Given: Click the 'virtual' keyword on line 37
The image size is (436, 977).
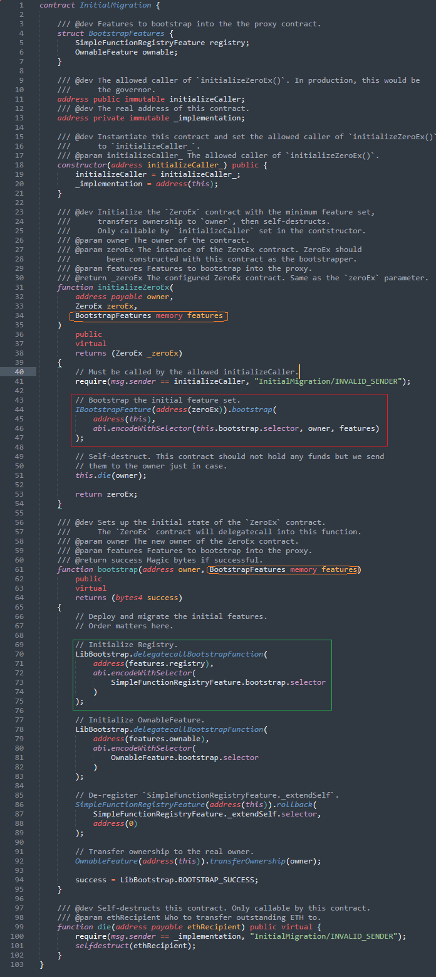Looking at the screenshot, I should pos(91,344).
